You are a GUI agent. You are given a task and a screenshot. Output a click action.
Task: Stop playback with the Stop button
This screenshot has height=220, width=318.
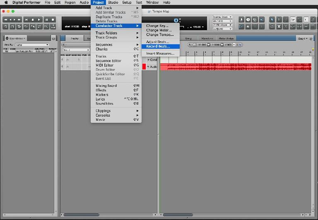click(x=32, y=20)
